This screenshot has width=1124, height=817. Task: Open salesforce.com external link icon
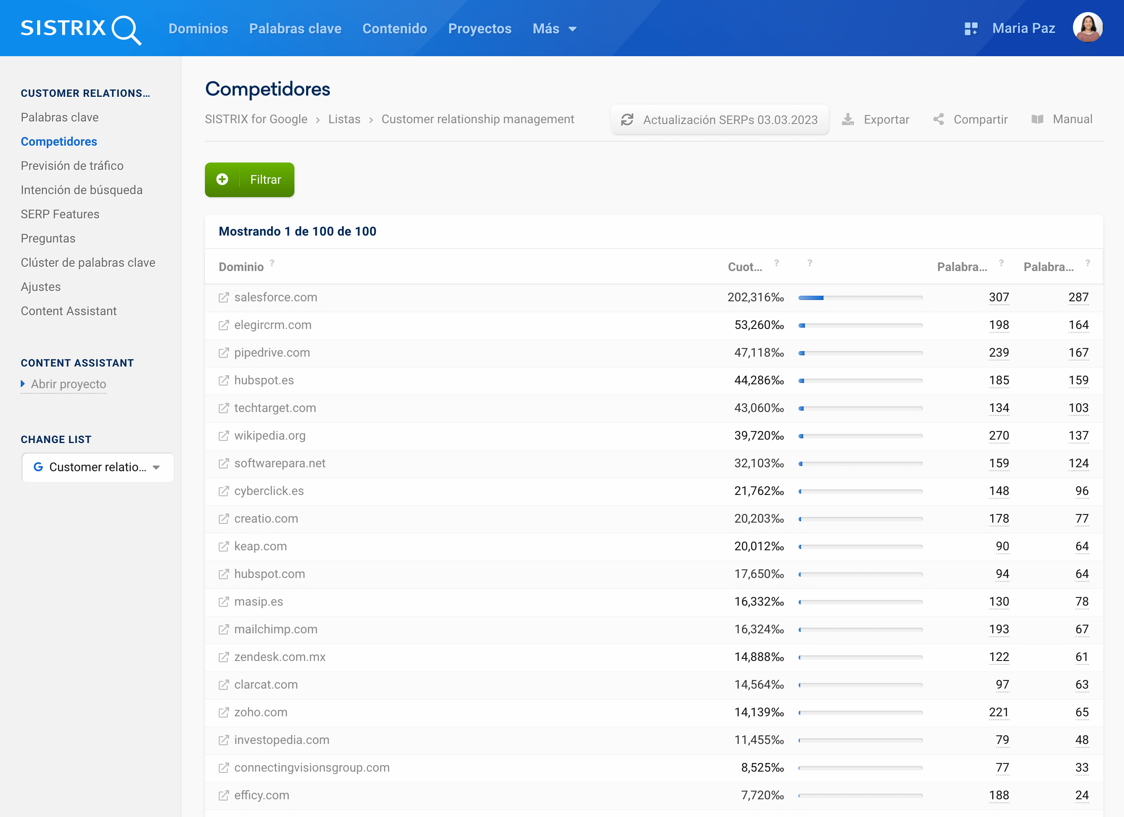click(224, 297)
